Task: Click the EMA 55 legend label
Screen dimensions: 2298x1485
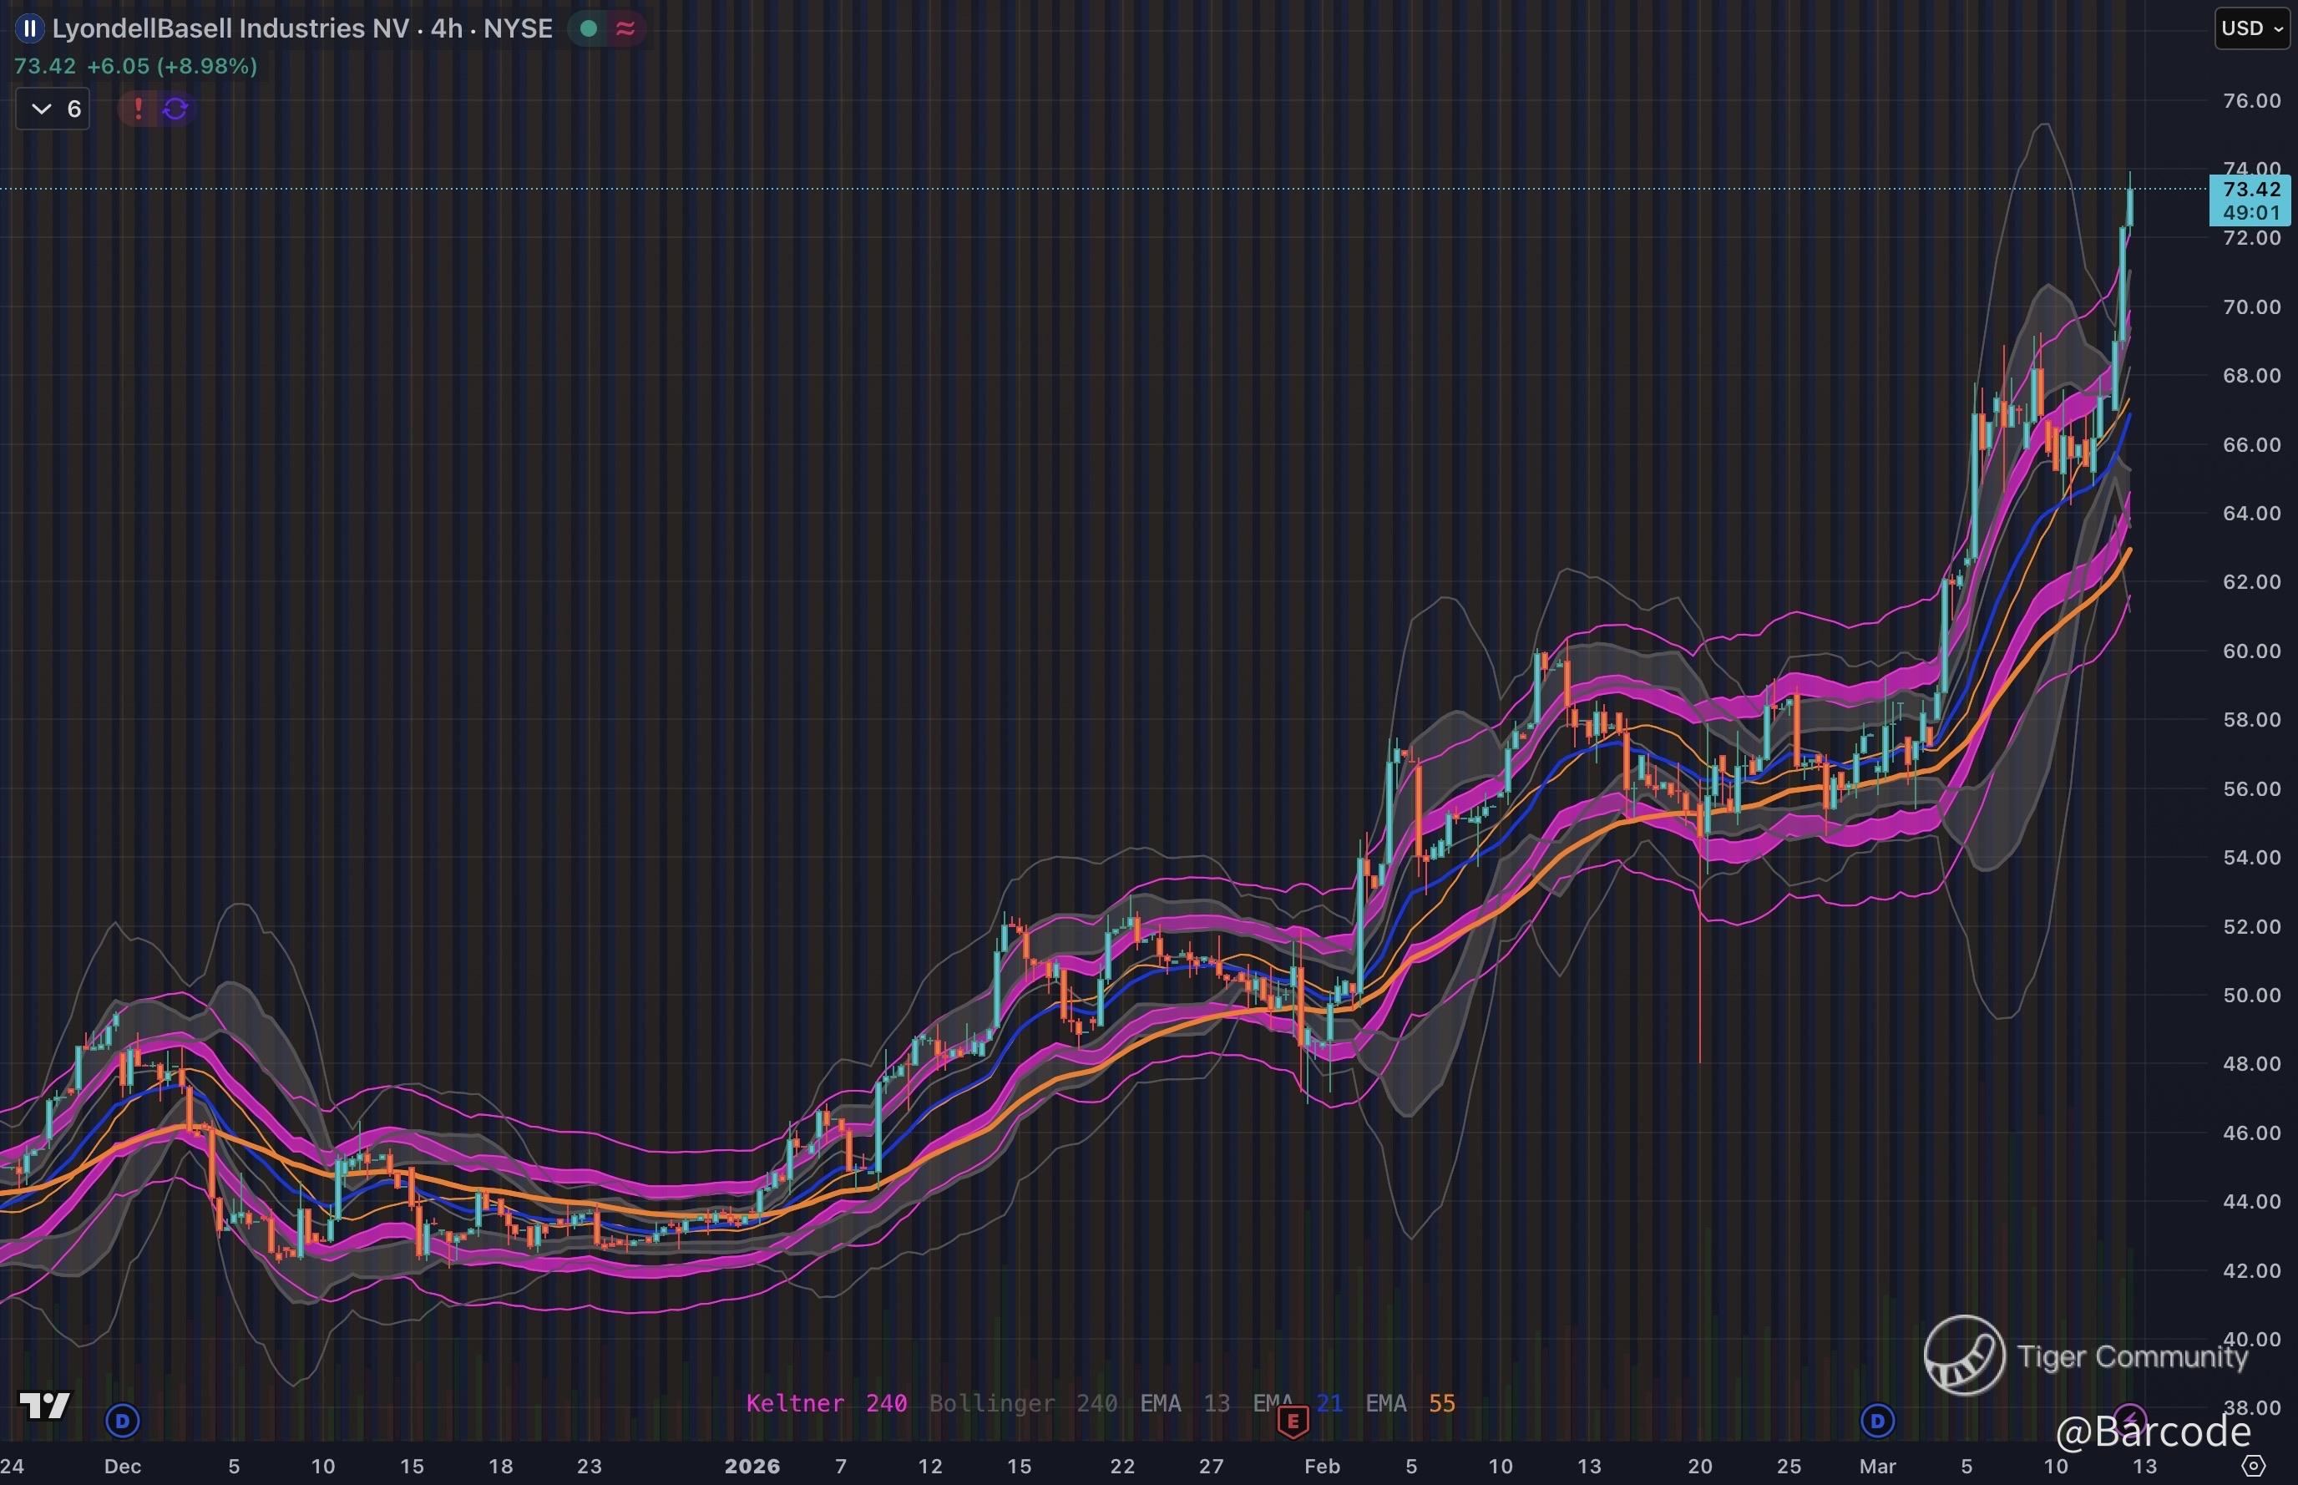Action: (1410, 1403)
